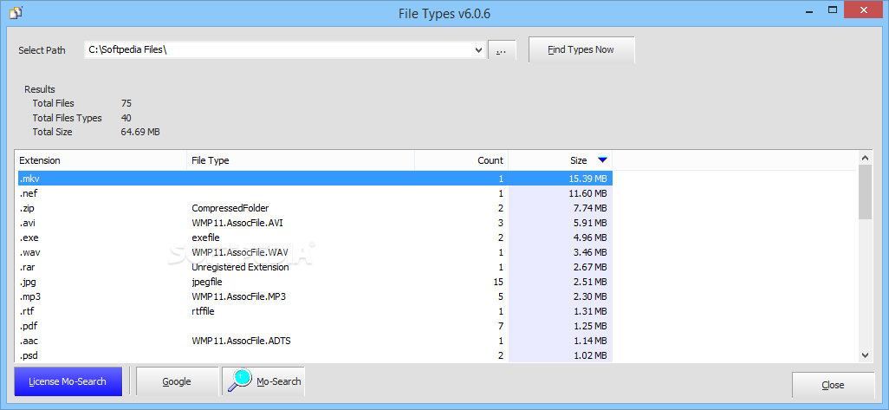Click the Size column sort arrow
Viewport: 889px width, 410px height.
pos(602,160)
